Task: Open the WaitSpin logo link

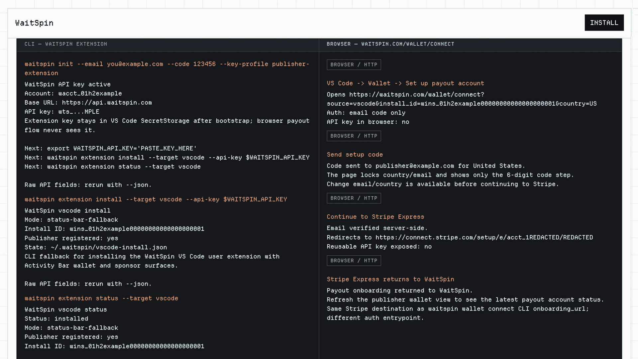Action: pos(34,23)
